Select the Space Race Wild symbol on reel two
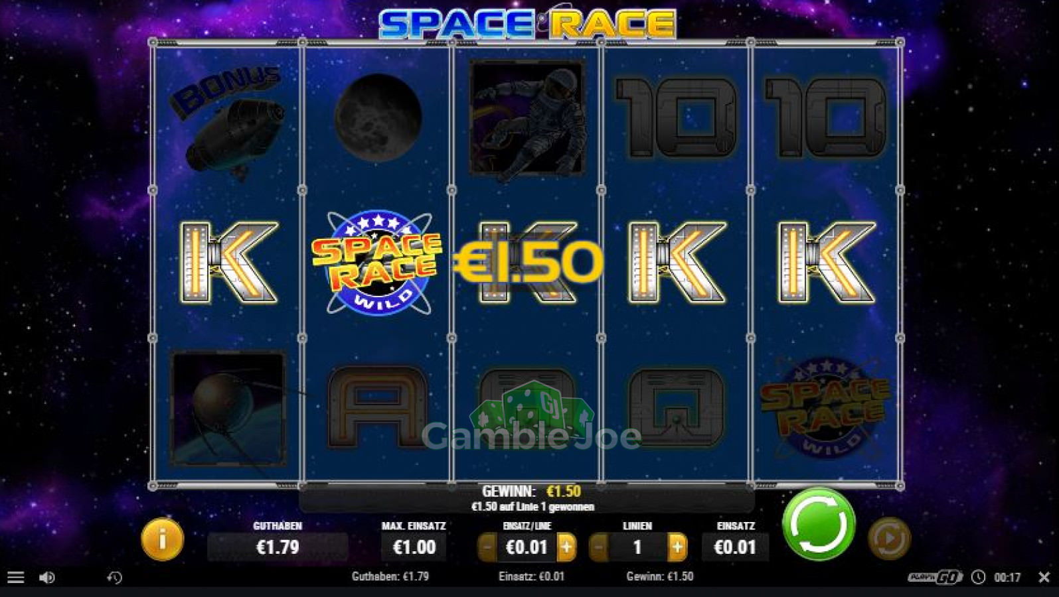 tap(377, 263)
